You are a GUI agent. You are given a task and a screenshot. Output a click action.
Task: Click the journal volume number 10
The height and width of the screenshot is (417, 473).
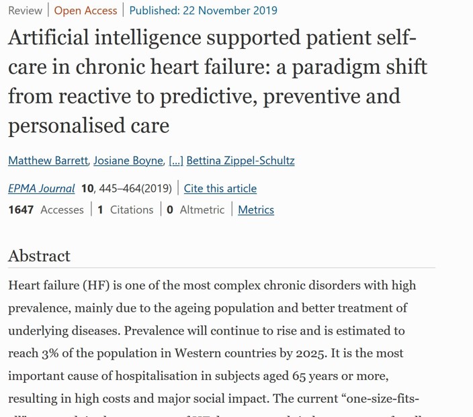click(87, 189)
